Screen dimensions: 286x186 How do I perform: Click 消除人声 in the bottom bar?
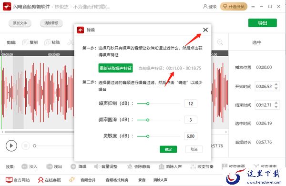tap(160, 180)
